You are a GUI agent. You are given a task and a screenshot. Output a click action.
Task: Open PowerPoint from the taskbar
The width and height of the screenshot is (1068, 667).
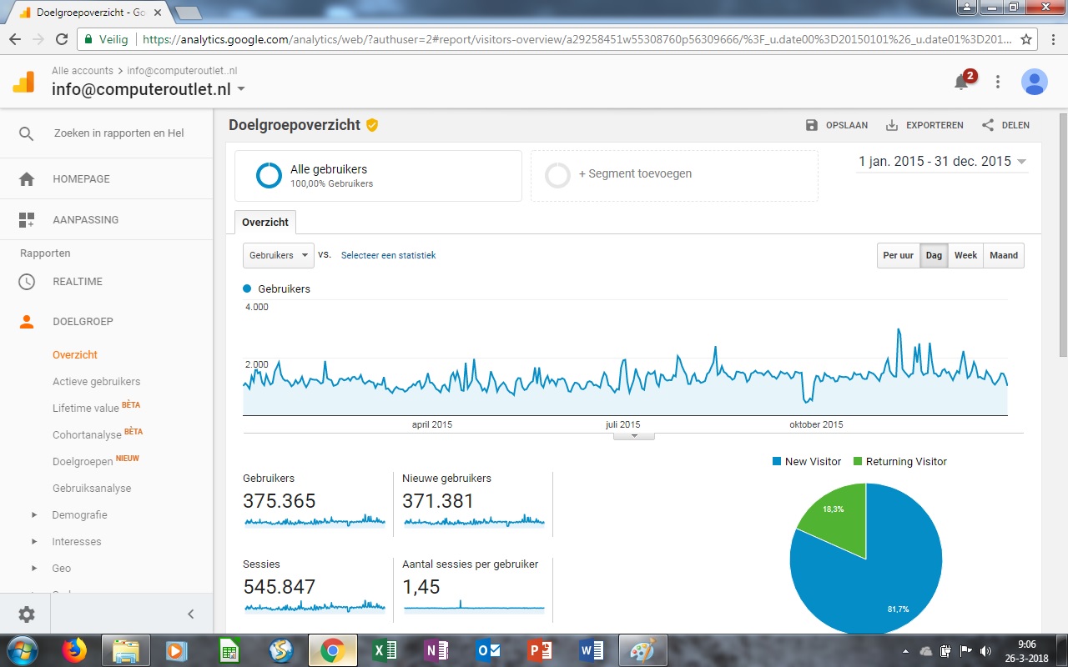pos(539,650)
